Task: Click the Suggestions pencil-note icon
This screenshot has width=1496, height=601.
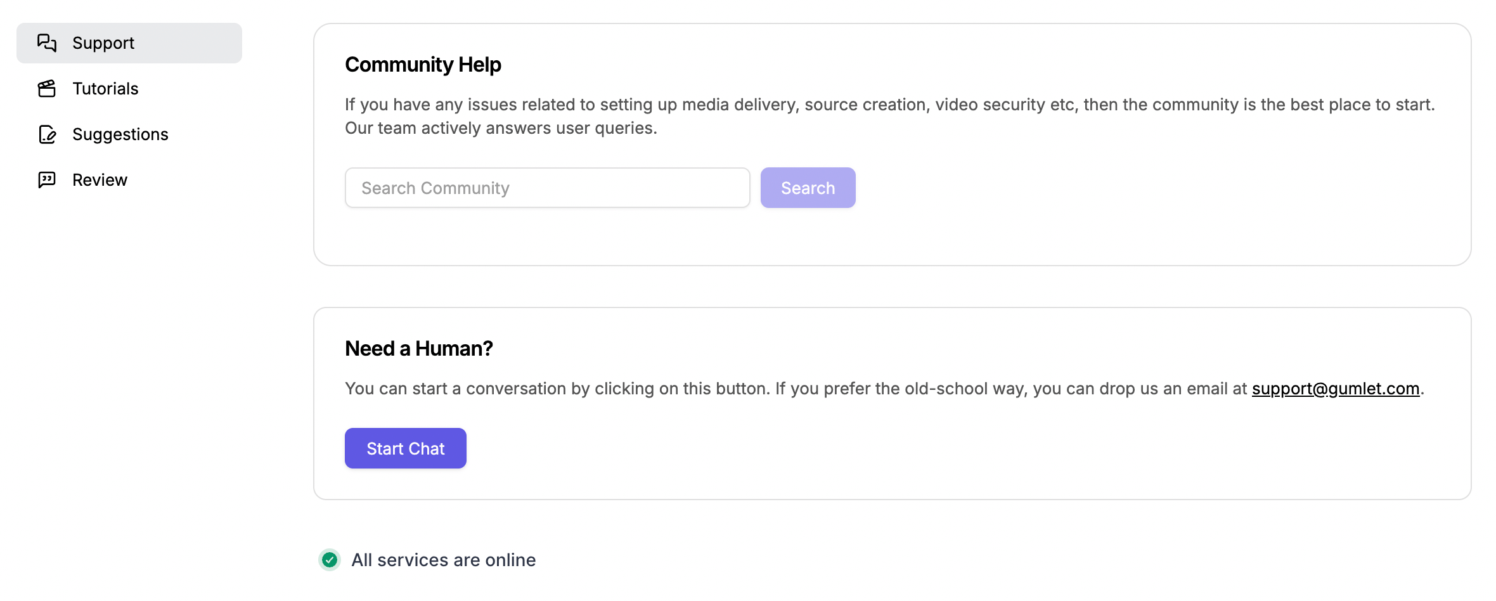Action: tap(47, 134)
